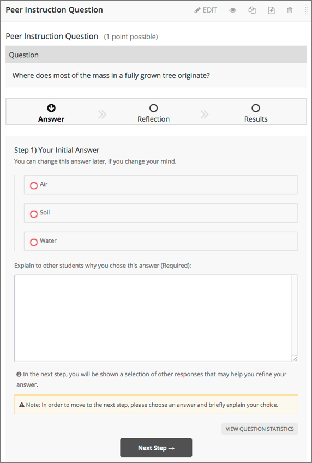Click the duplicate component icon
Viewport: 312px width, 463px height.
click(x=252, y=10)
